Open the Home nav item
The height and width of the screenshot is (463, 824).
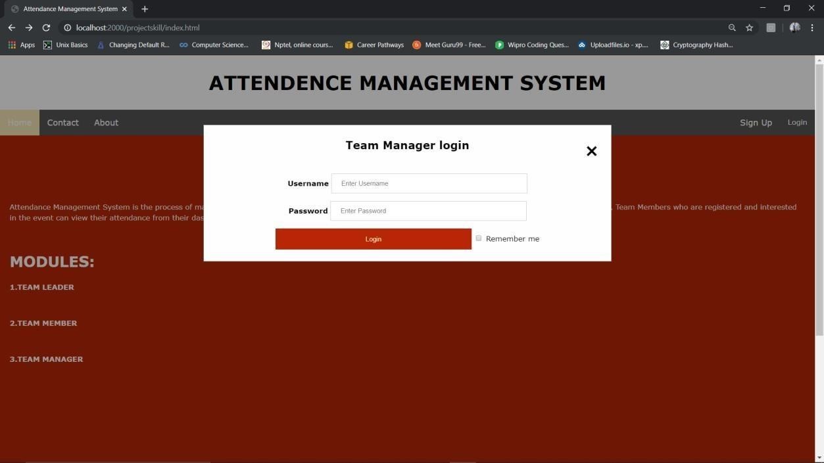click(20, 123)
